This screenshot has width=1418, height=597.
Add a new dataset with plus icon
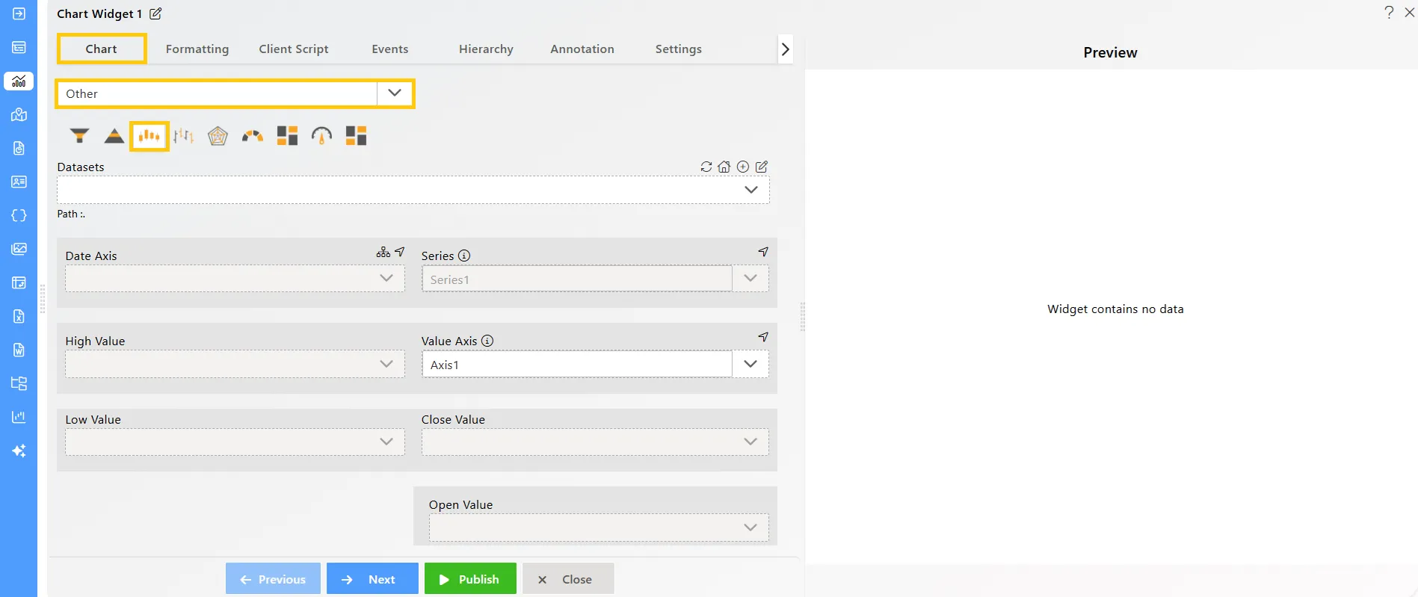click(x=743, y=167)
